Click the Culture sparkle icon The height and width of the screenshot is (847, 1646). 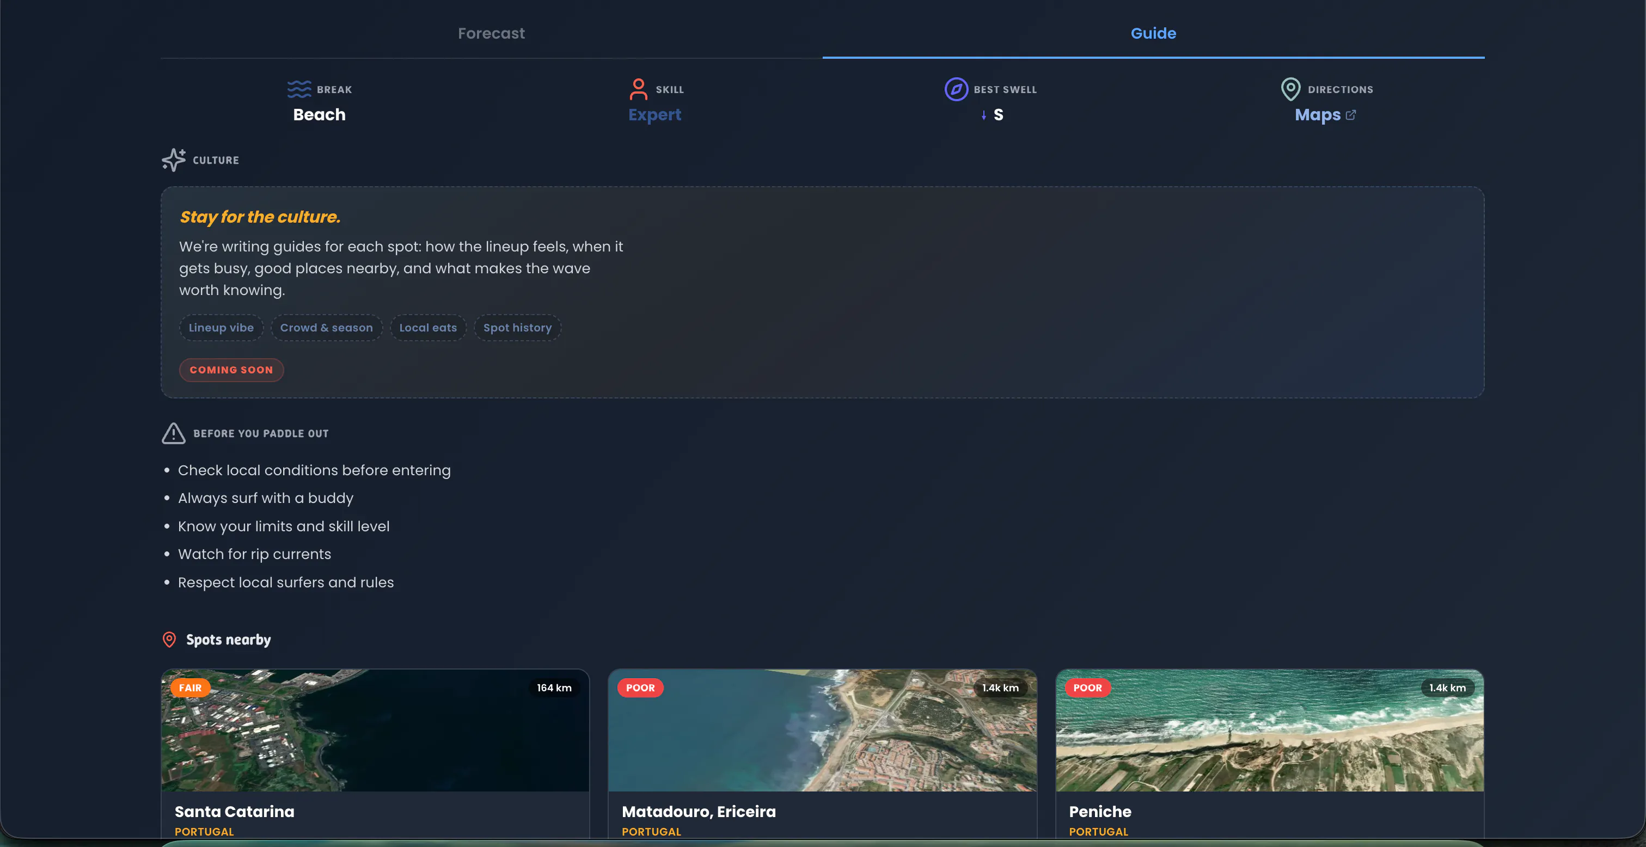(174, 159)
